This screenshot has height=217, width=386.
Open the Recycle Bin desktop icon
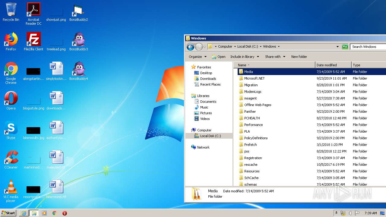11,12
